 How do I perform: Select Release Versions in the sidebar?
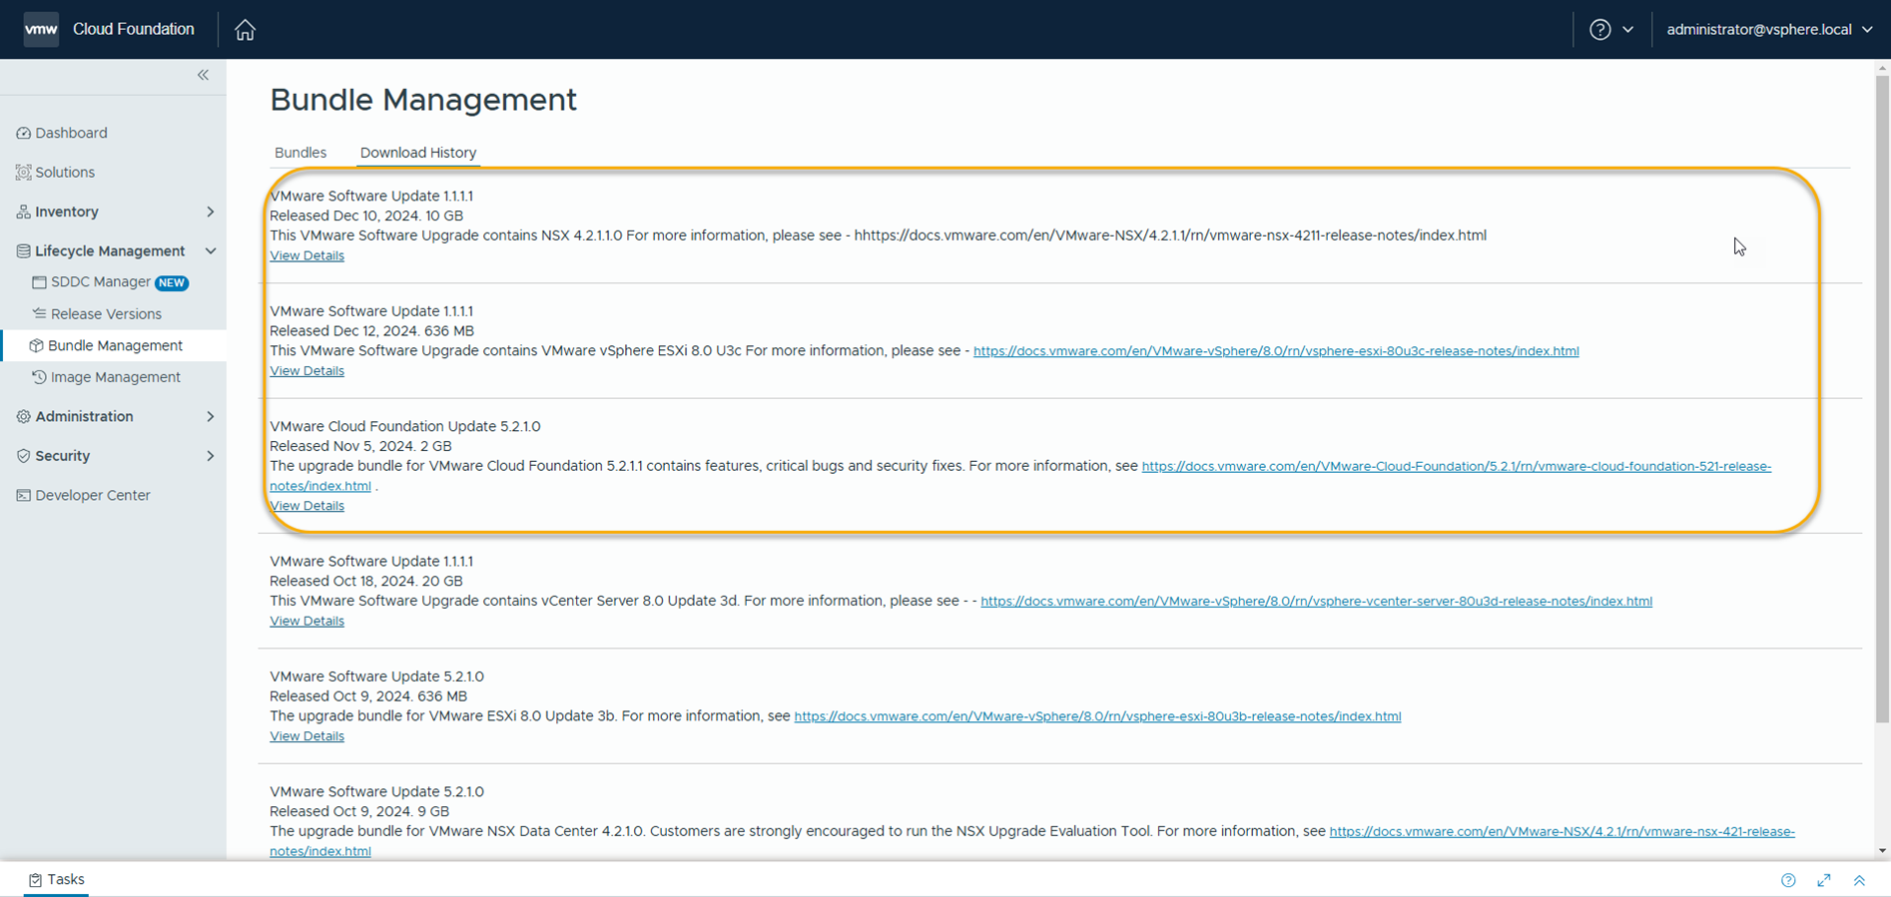point(106,314)
